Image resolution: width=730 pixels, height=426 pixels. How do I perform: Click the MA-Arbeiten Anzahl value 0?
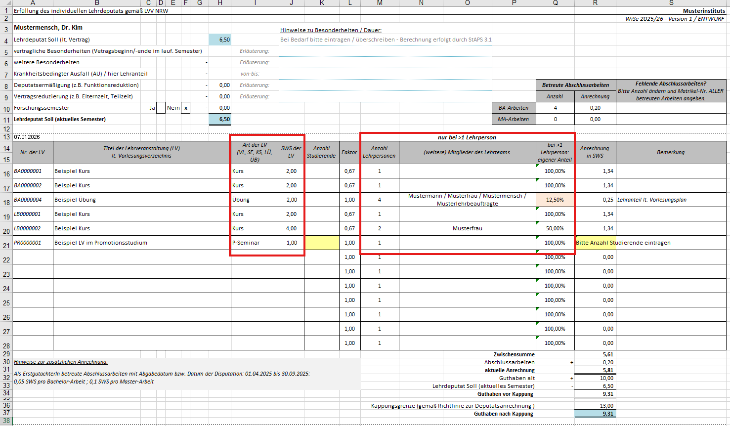555,119
